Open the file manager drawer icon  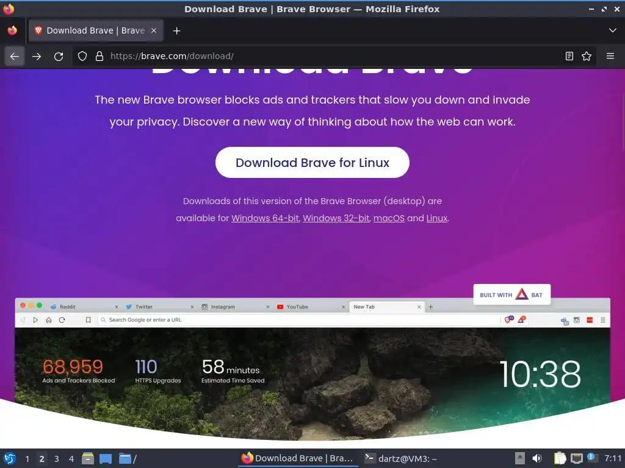88,459
